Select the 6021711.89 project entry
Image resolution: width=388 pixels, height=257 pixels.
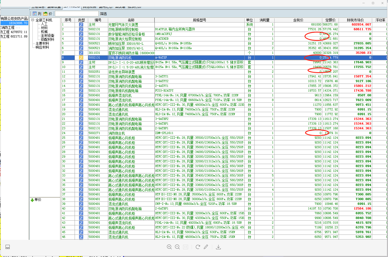pyautogui.click(x=14, y=36)
